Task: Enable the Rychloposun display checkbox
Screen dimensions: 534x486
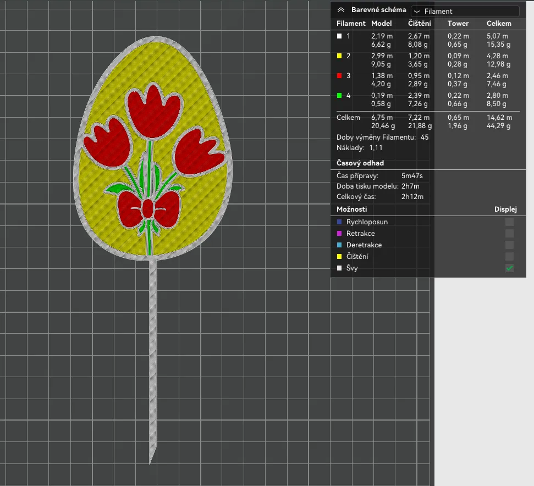Action: 509,222
